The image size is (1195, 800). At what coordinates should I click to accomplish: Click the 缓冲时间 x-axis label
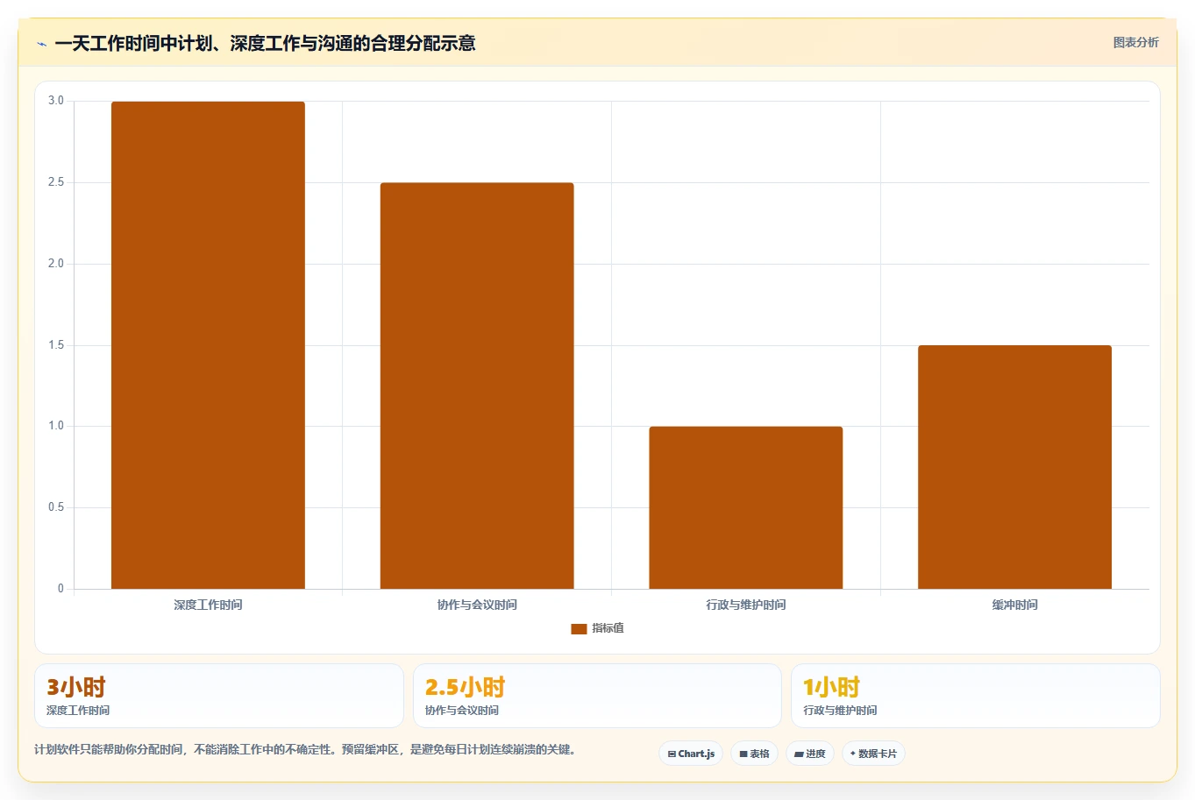coord(1015,605)
